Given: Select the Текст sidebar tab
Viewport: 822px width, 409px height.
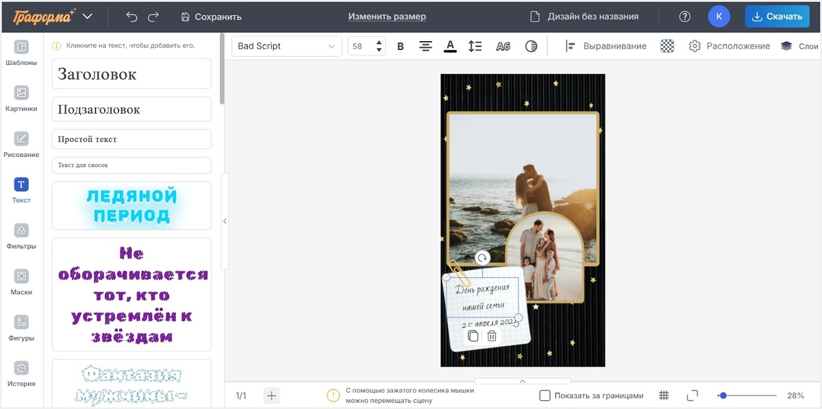Looking at the screenshot, I should tap(21, 190).
